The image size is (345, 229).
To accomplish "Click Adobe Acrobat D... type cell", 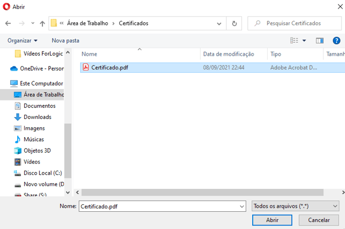I will point(293,68).
